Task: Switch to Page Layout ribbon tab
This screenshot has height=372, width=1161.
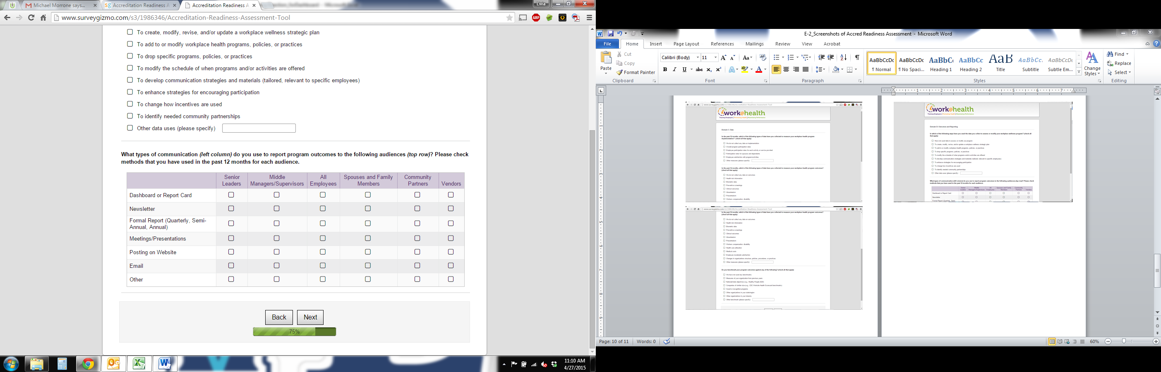Action: coord(686,44)
